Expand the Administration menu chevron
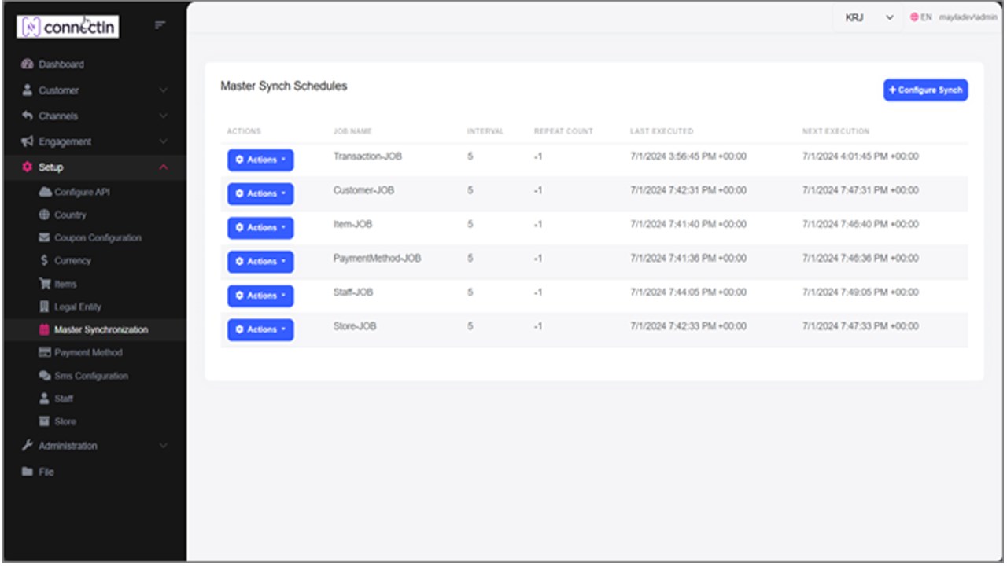 163,446
